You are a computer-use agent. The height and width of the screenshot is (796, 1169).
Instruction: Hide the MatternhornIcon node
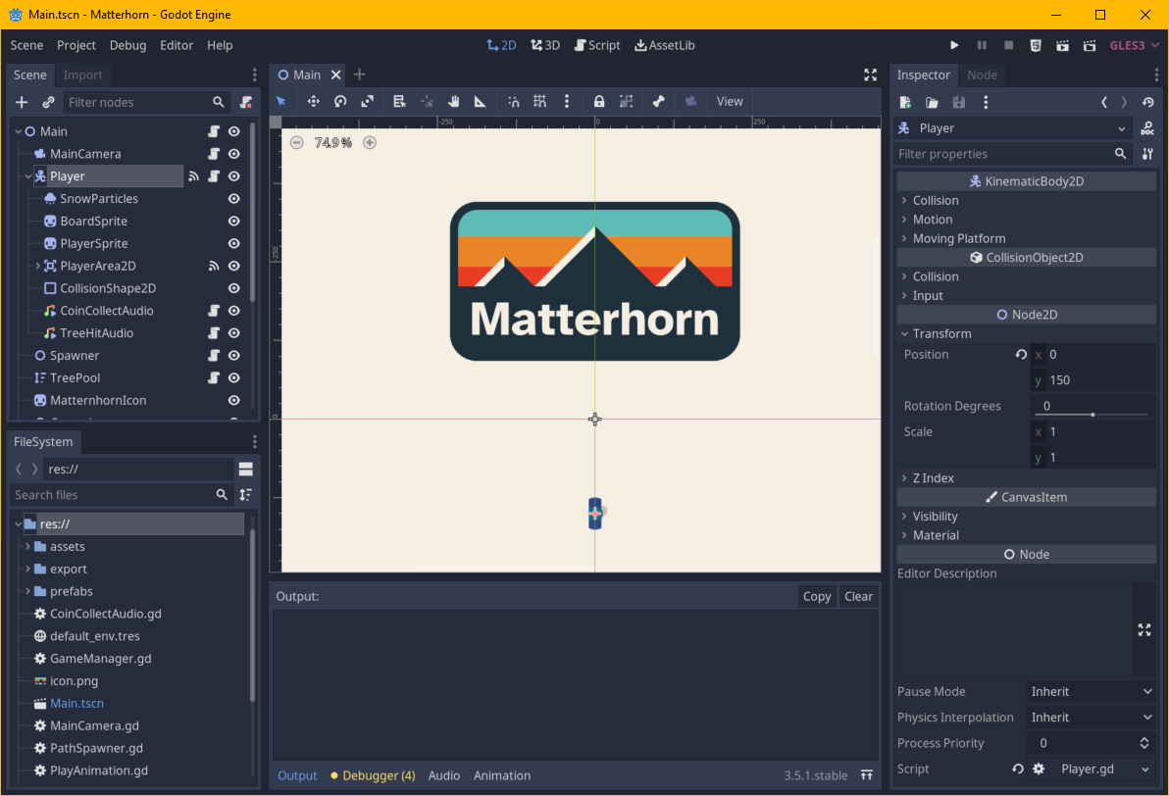pyautogui.click(x=234, y=401)
